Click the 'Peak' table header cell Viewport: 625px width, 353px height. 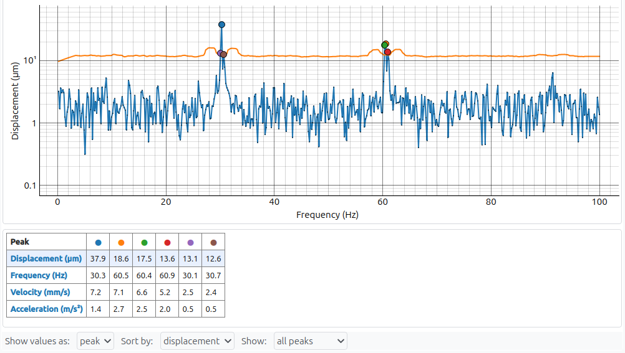click(x=47, y=242)
